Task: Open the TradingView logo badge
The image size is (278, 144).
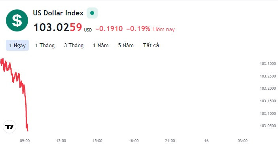Action: 9,127
